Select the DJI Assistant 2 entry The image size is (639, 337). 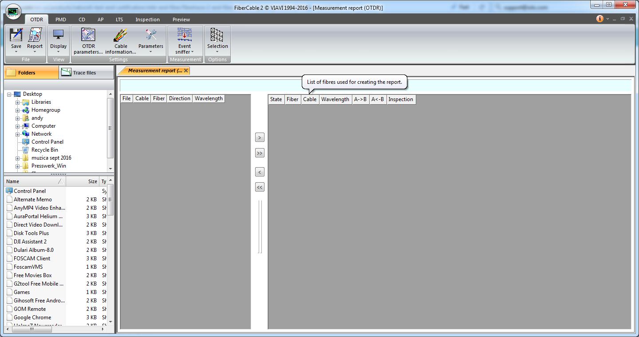click(30, 242)
